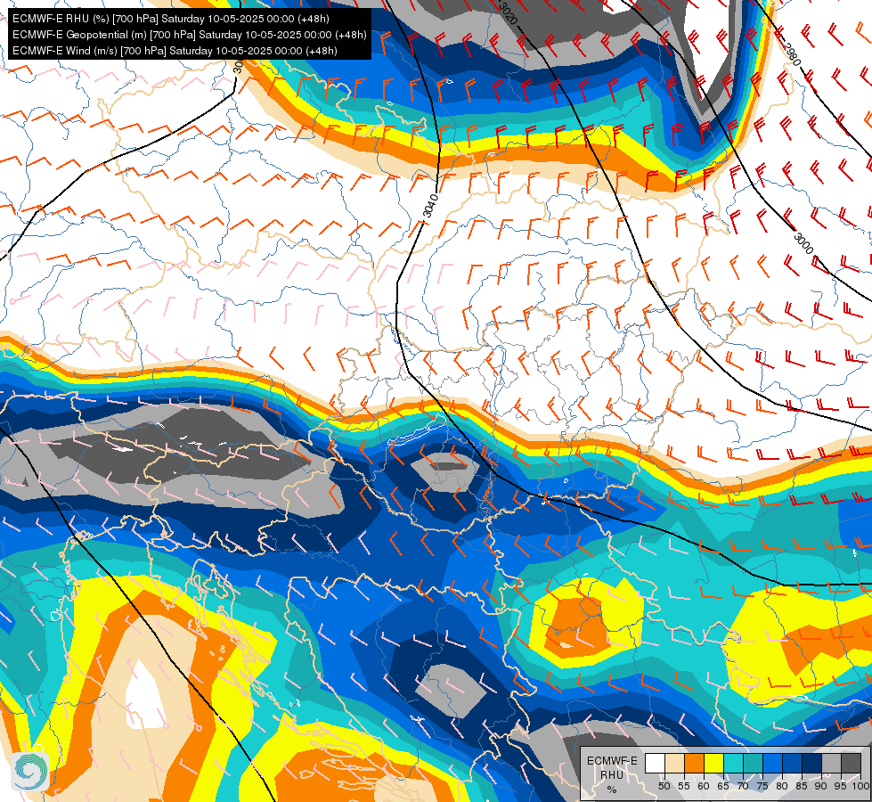Pick the navy 85-90% legend swatch
Image resolution: width=872 pixels, height=802 pixels.
pyautogui.click(x=812, y=763)
